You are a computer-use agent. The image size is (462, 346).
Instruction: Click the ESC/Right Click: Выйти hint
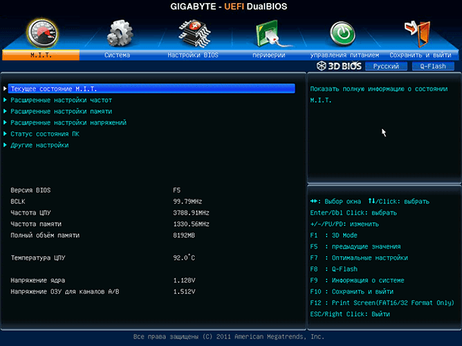tap(350, 314)
